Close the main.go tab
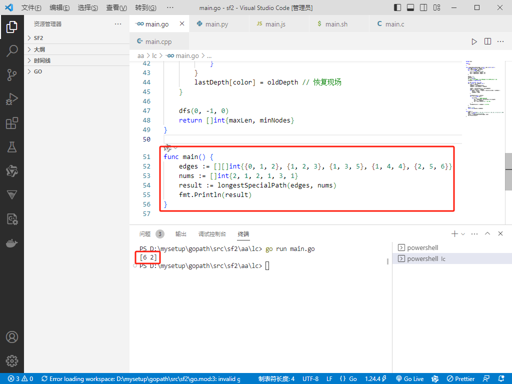 [x=182, y=23]
